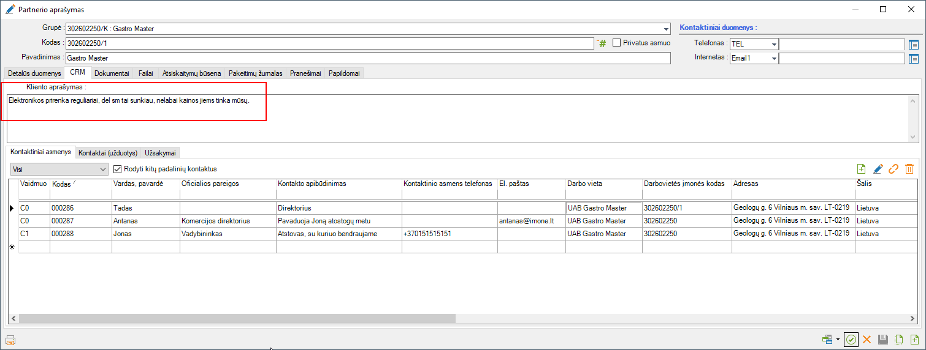This screenshot has width=926, height=350.
Task: Open the Visi filter dropdown
Action: (x=102, y=169)
